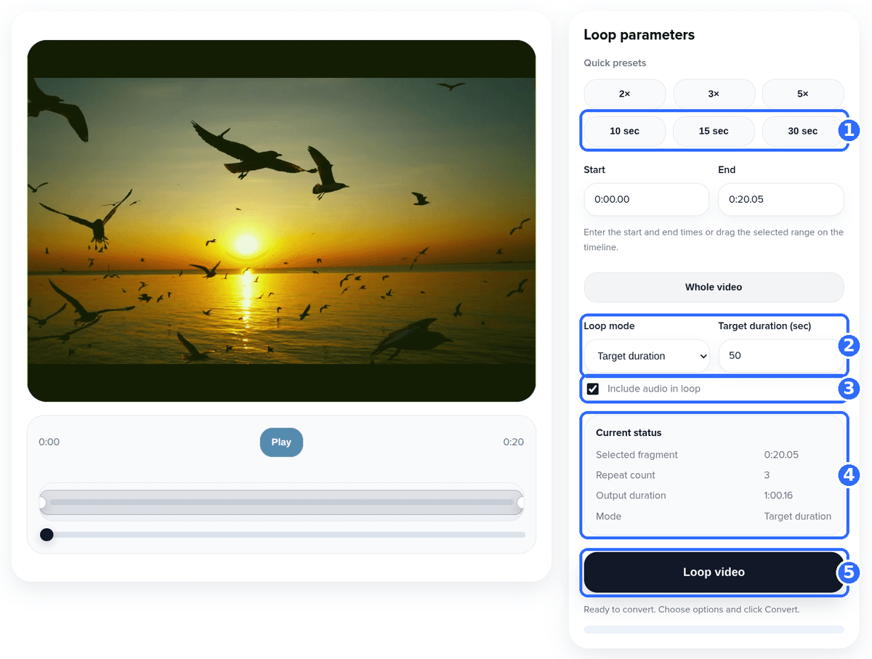Play the video preview
Viewport: 872px width, 659px height.
tap(281, 442)
